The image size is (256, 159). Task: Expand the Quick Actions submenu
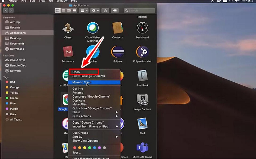94,116
